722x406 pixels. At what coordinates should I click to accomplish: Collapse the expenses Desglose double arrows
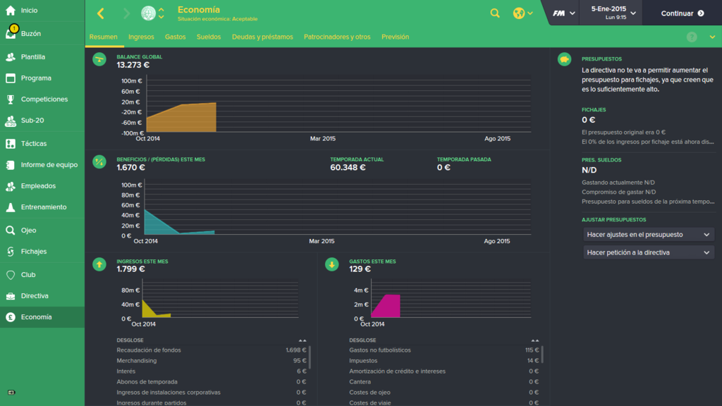point(535,340)
